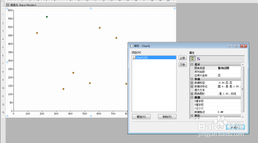Add a new series with 增加(A)
This screenshot has width=258, height=143.
pyautogui.click(x=141, y=117)
